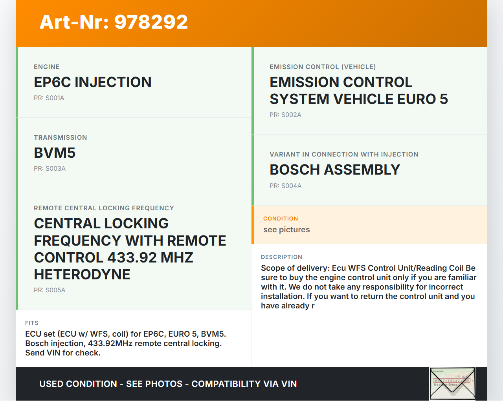
Task: Click the Scope of delivery description text
Action: click(x=369, y=287)
